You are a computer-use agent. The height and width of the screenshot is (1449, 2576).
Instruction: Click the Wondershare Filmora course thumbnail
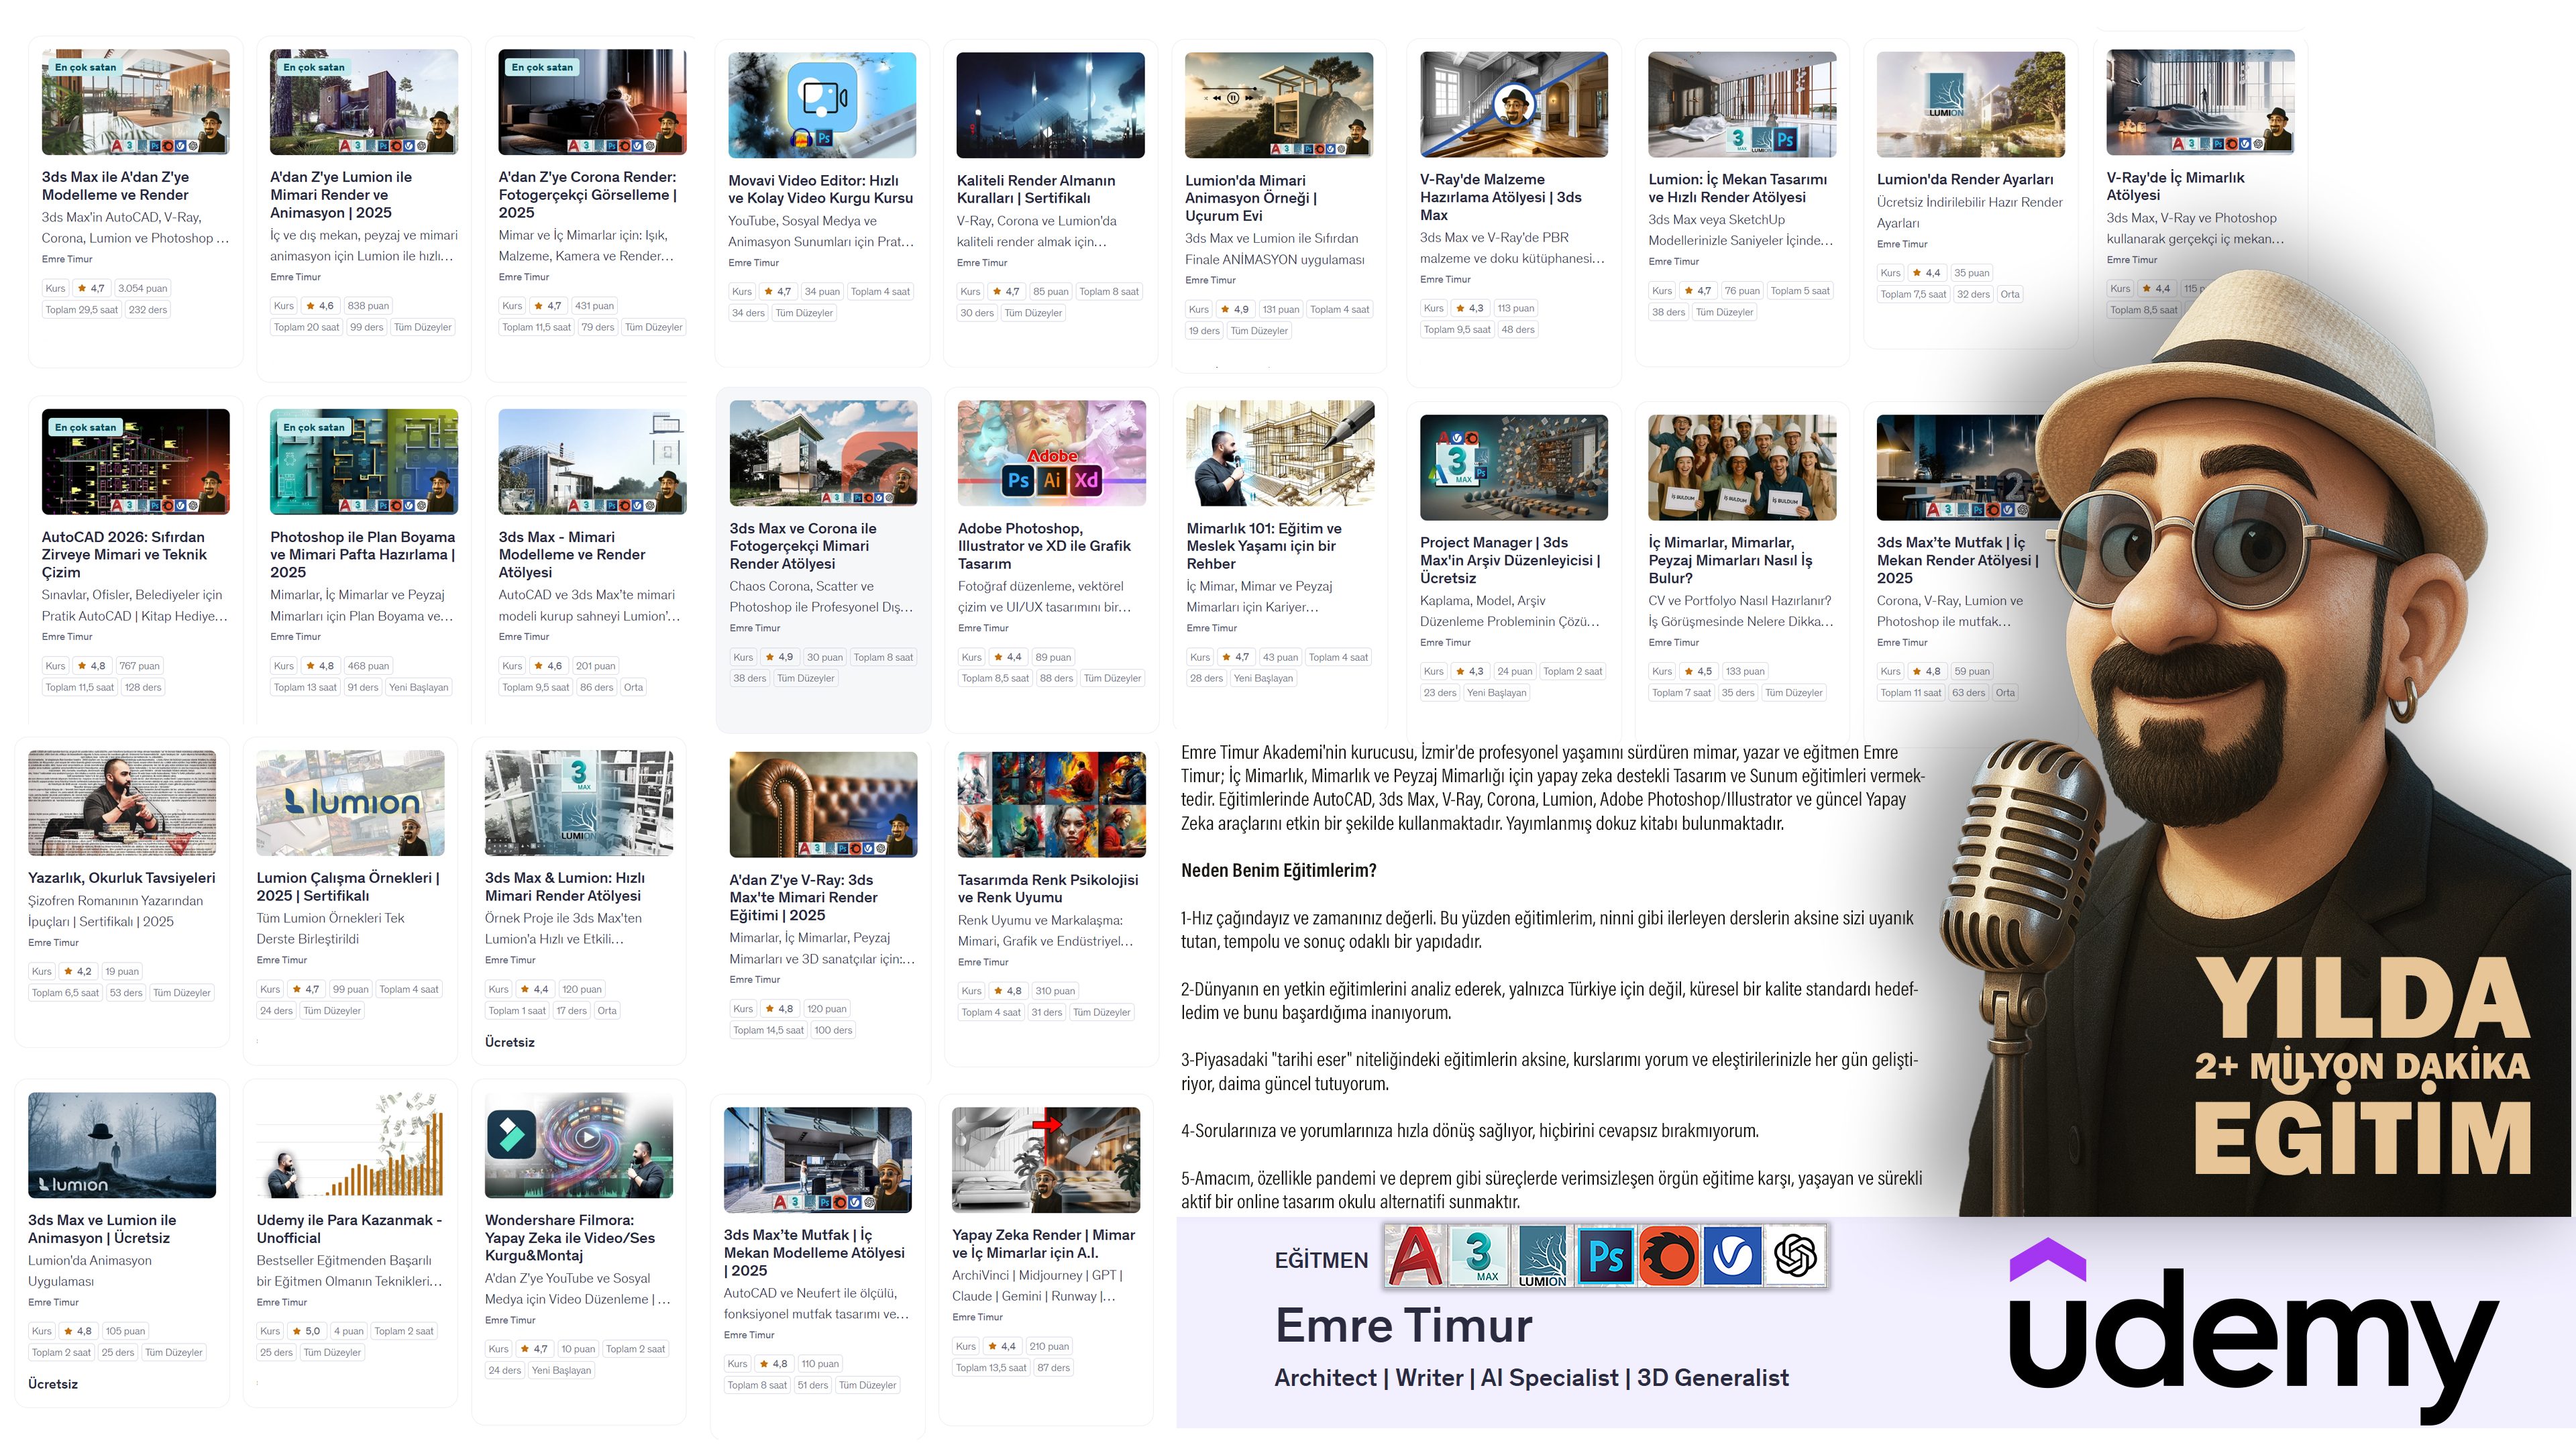point(578,1145)
